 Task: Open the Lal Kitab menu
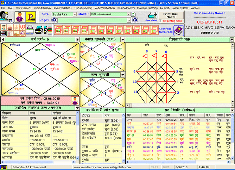[165, 8]
